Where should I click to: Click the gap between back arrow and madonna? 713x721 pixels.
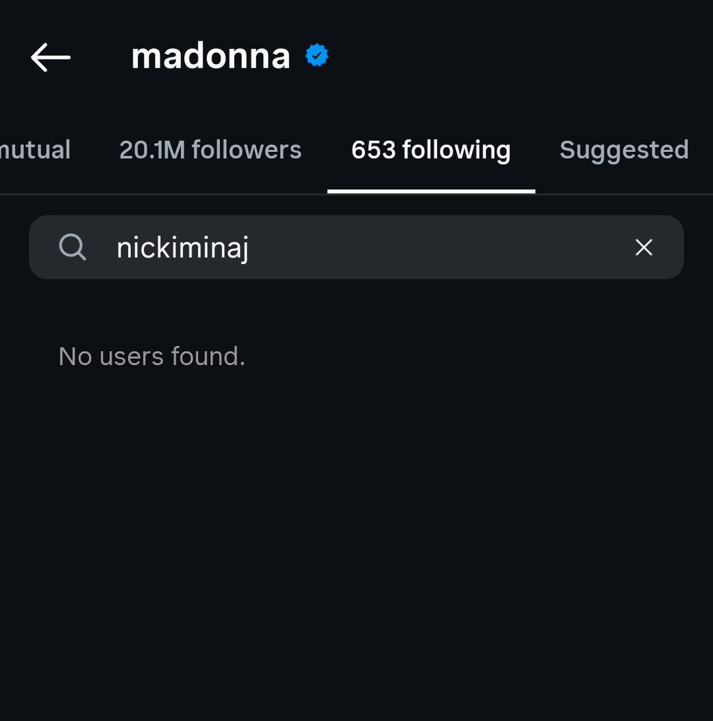(101, 57)
